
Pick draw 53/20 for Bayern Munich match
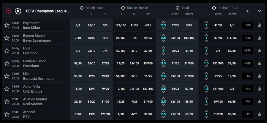click(x=91, y=38)
